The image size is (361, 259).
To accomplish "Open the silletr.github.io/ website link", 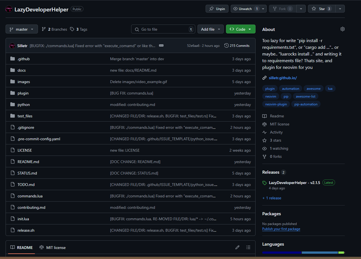I will pos(283,78).
